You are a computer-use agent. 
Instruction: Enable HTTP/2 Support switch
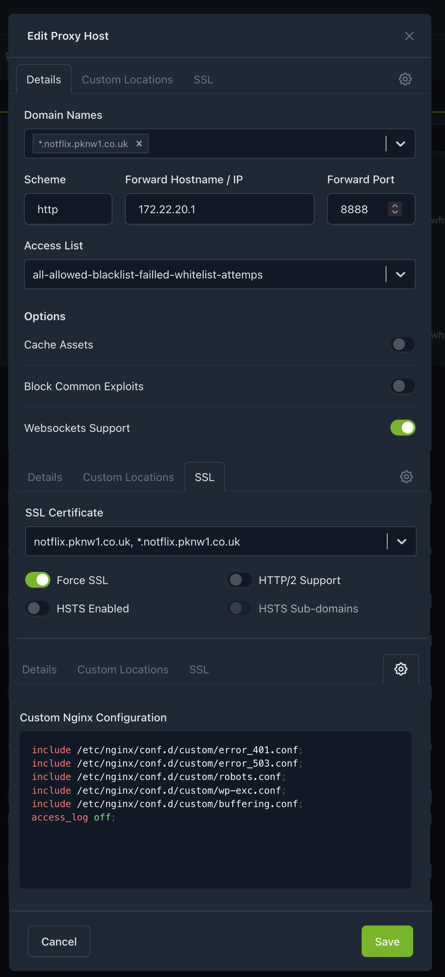(x=240, y=580)
